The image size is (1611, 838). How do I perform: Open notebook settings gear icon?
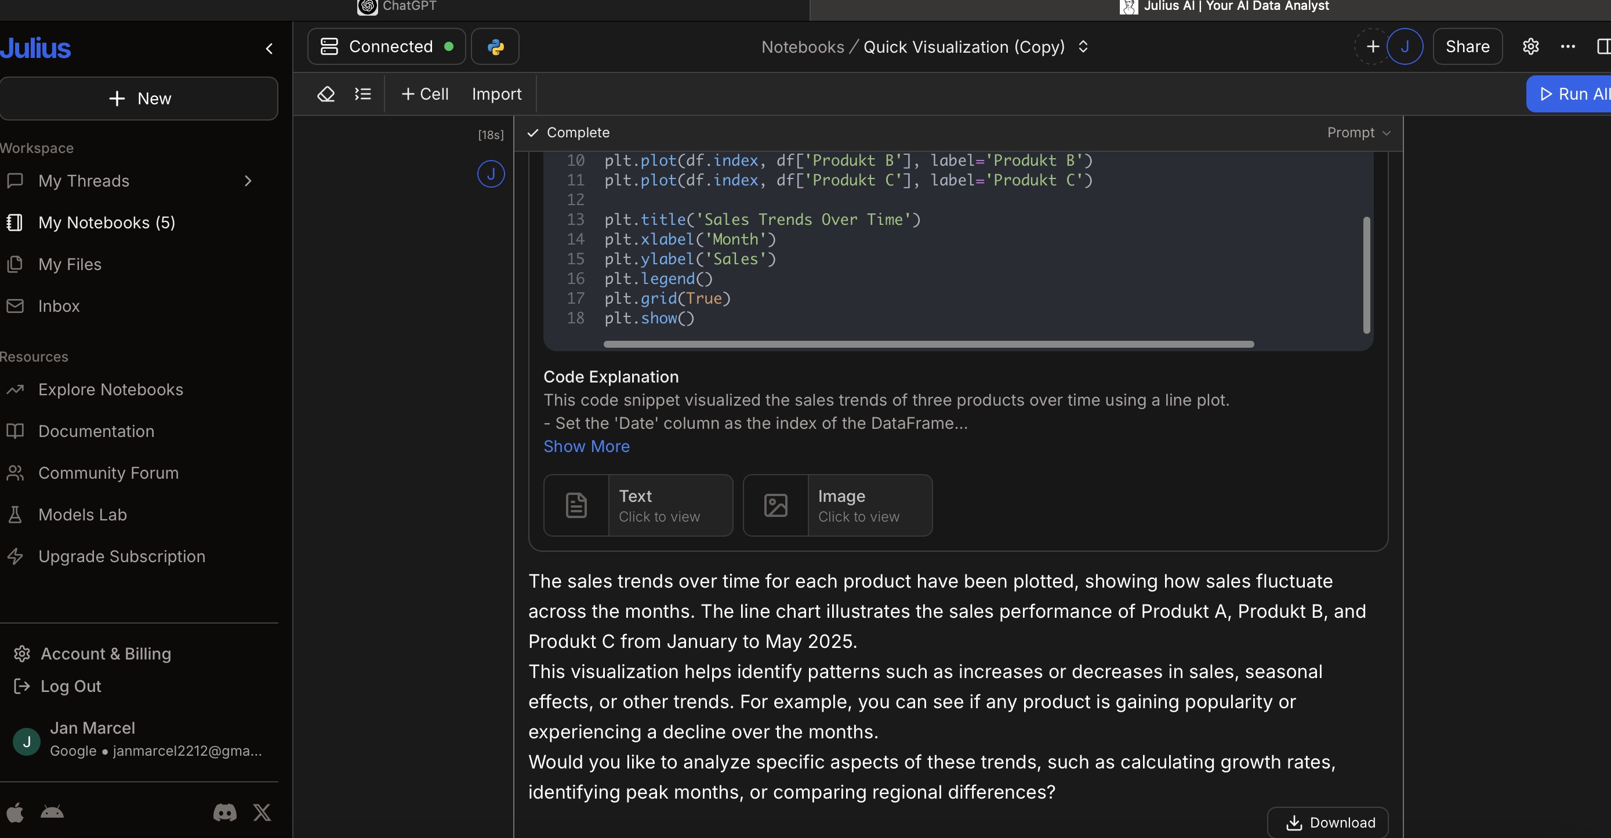point(1530,46)
